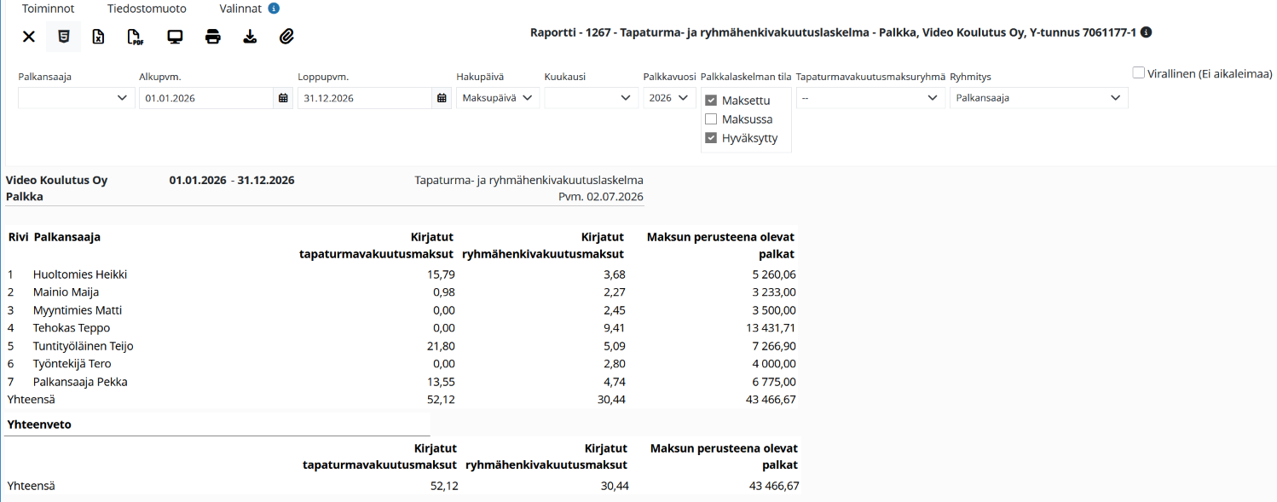Click the printer icon

[213, 37]
